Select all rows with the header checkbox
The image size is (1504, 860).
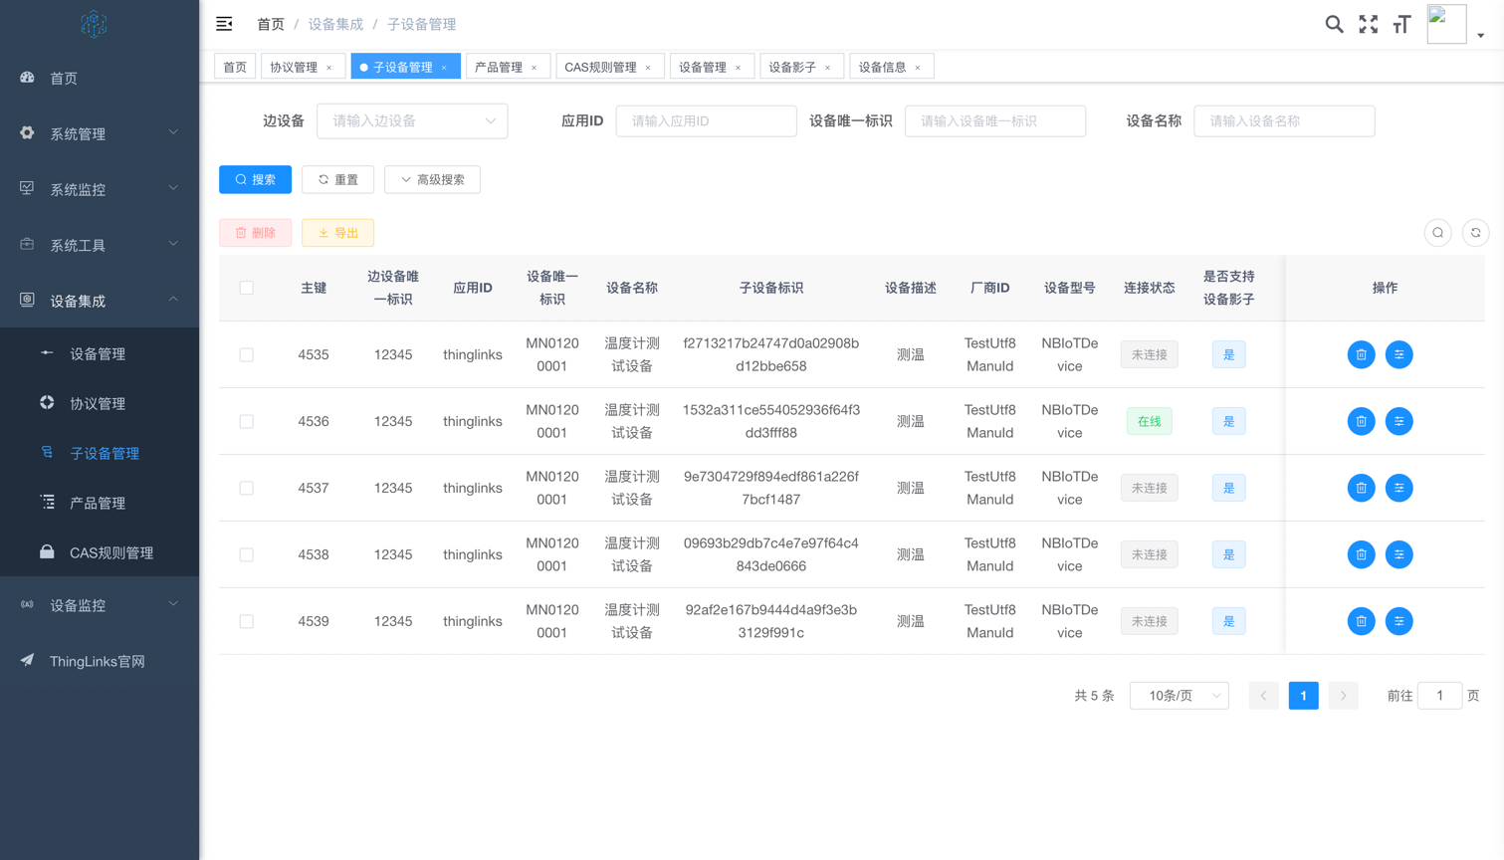tap(246, 288)
